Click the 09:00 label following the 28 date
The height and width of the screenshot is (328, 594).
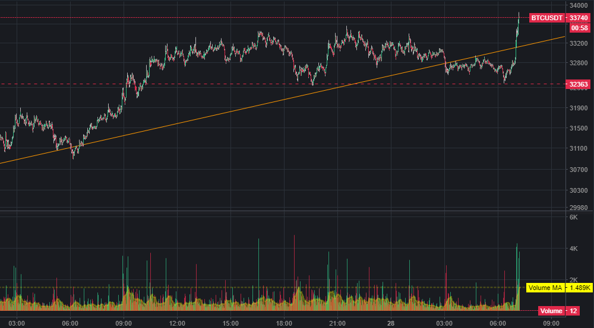[x=551, y=323]
